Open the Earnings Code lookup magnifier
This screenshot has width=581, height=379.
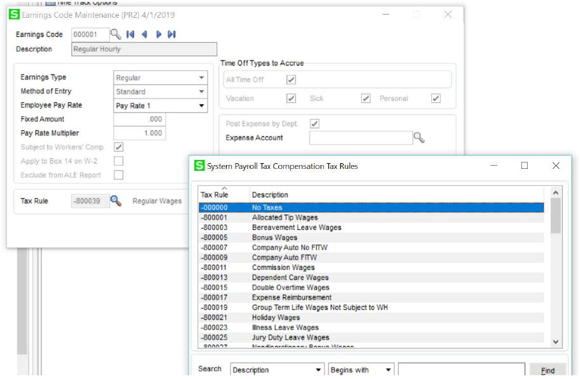[x=116, y=34]
